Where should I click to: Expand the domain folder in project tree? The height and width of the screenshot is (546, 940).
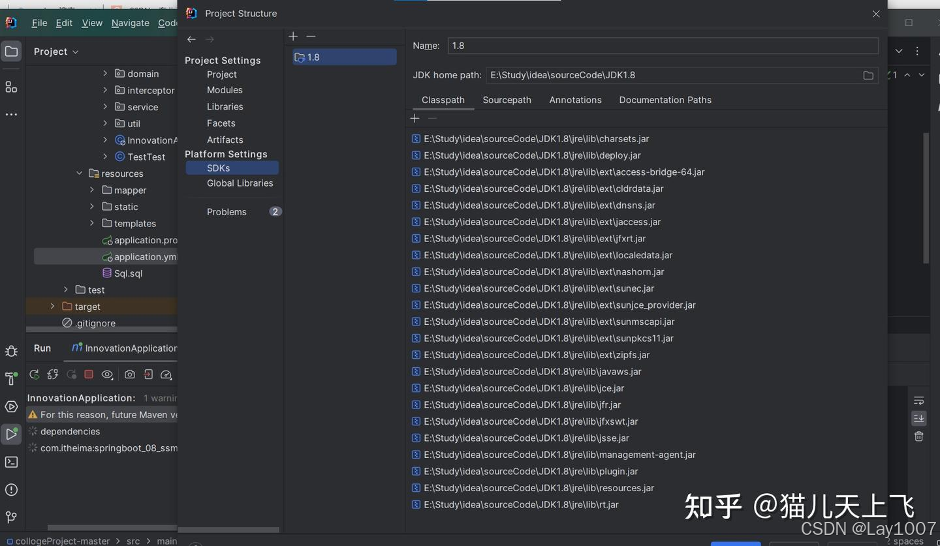point(105,74)
